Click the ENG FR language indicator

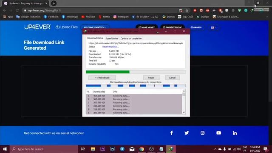click(245, 149)
